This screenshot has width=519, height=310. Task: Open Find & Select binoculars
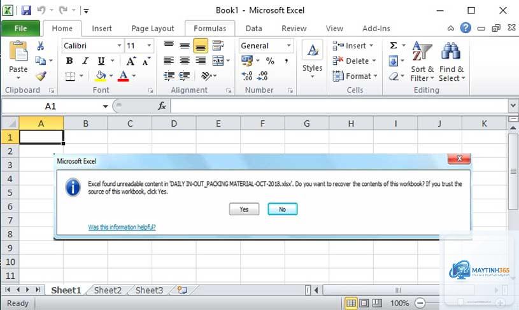(451, 61)
